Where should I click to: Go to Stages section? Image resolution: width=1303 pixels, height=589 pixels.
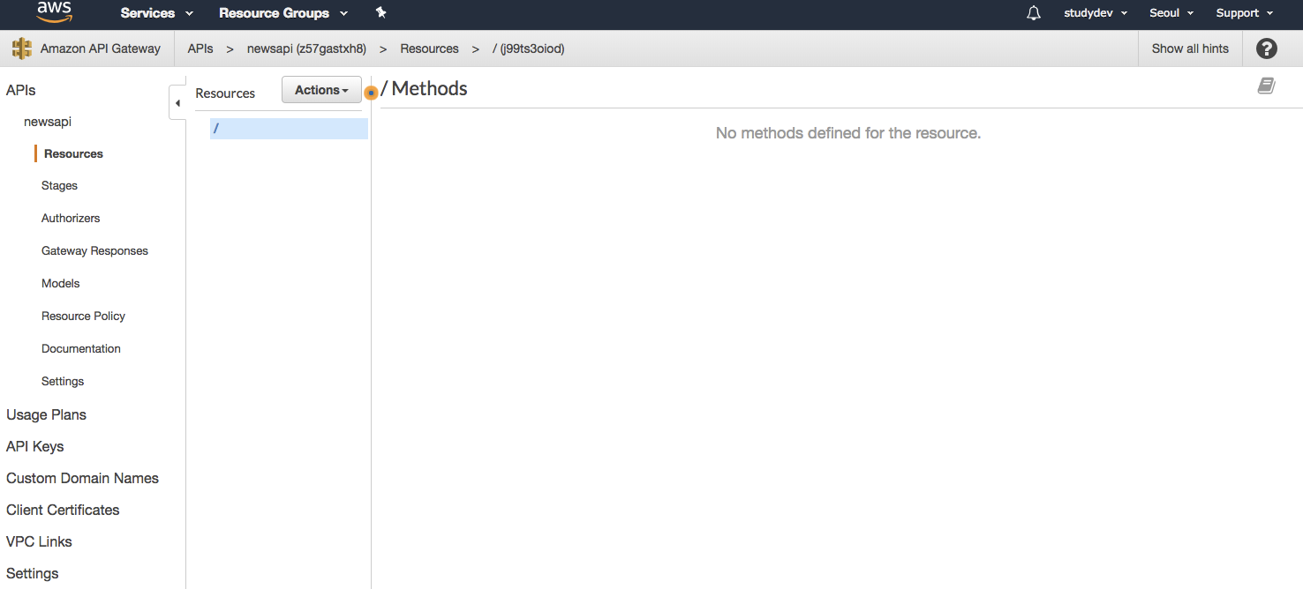59,186
